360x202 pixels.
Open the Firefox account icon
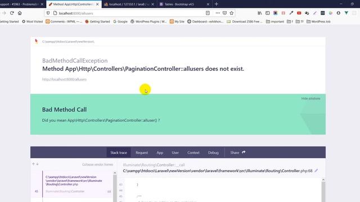pyautogui.click(x=339, y=13)
